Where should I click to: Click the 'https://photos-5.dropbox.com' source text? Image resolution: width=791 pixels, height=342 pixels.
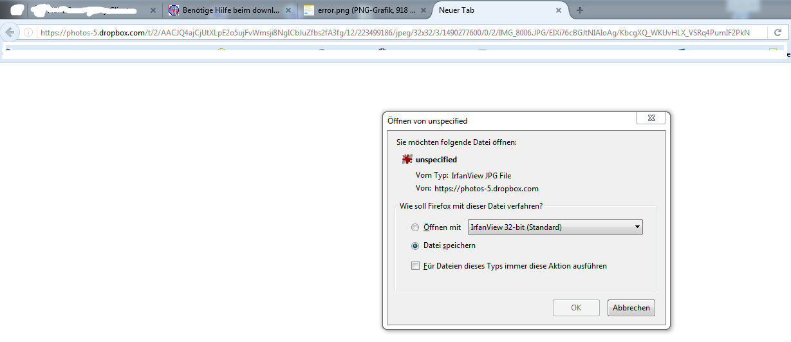[487, 189]
